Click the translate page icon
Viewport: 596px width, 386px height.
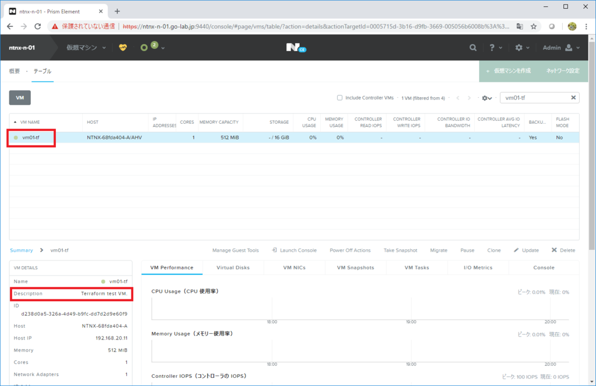[x=520, y=26]
